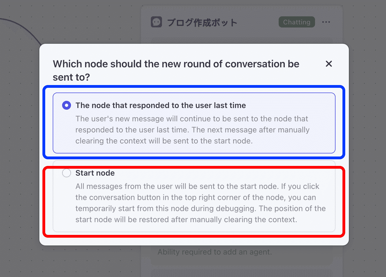Click the word "sent to?" in the heading
This screenshot has height=277, width=386.
point(71,77)
